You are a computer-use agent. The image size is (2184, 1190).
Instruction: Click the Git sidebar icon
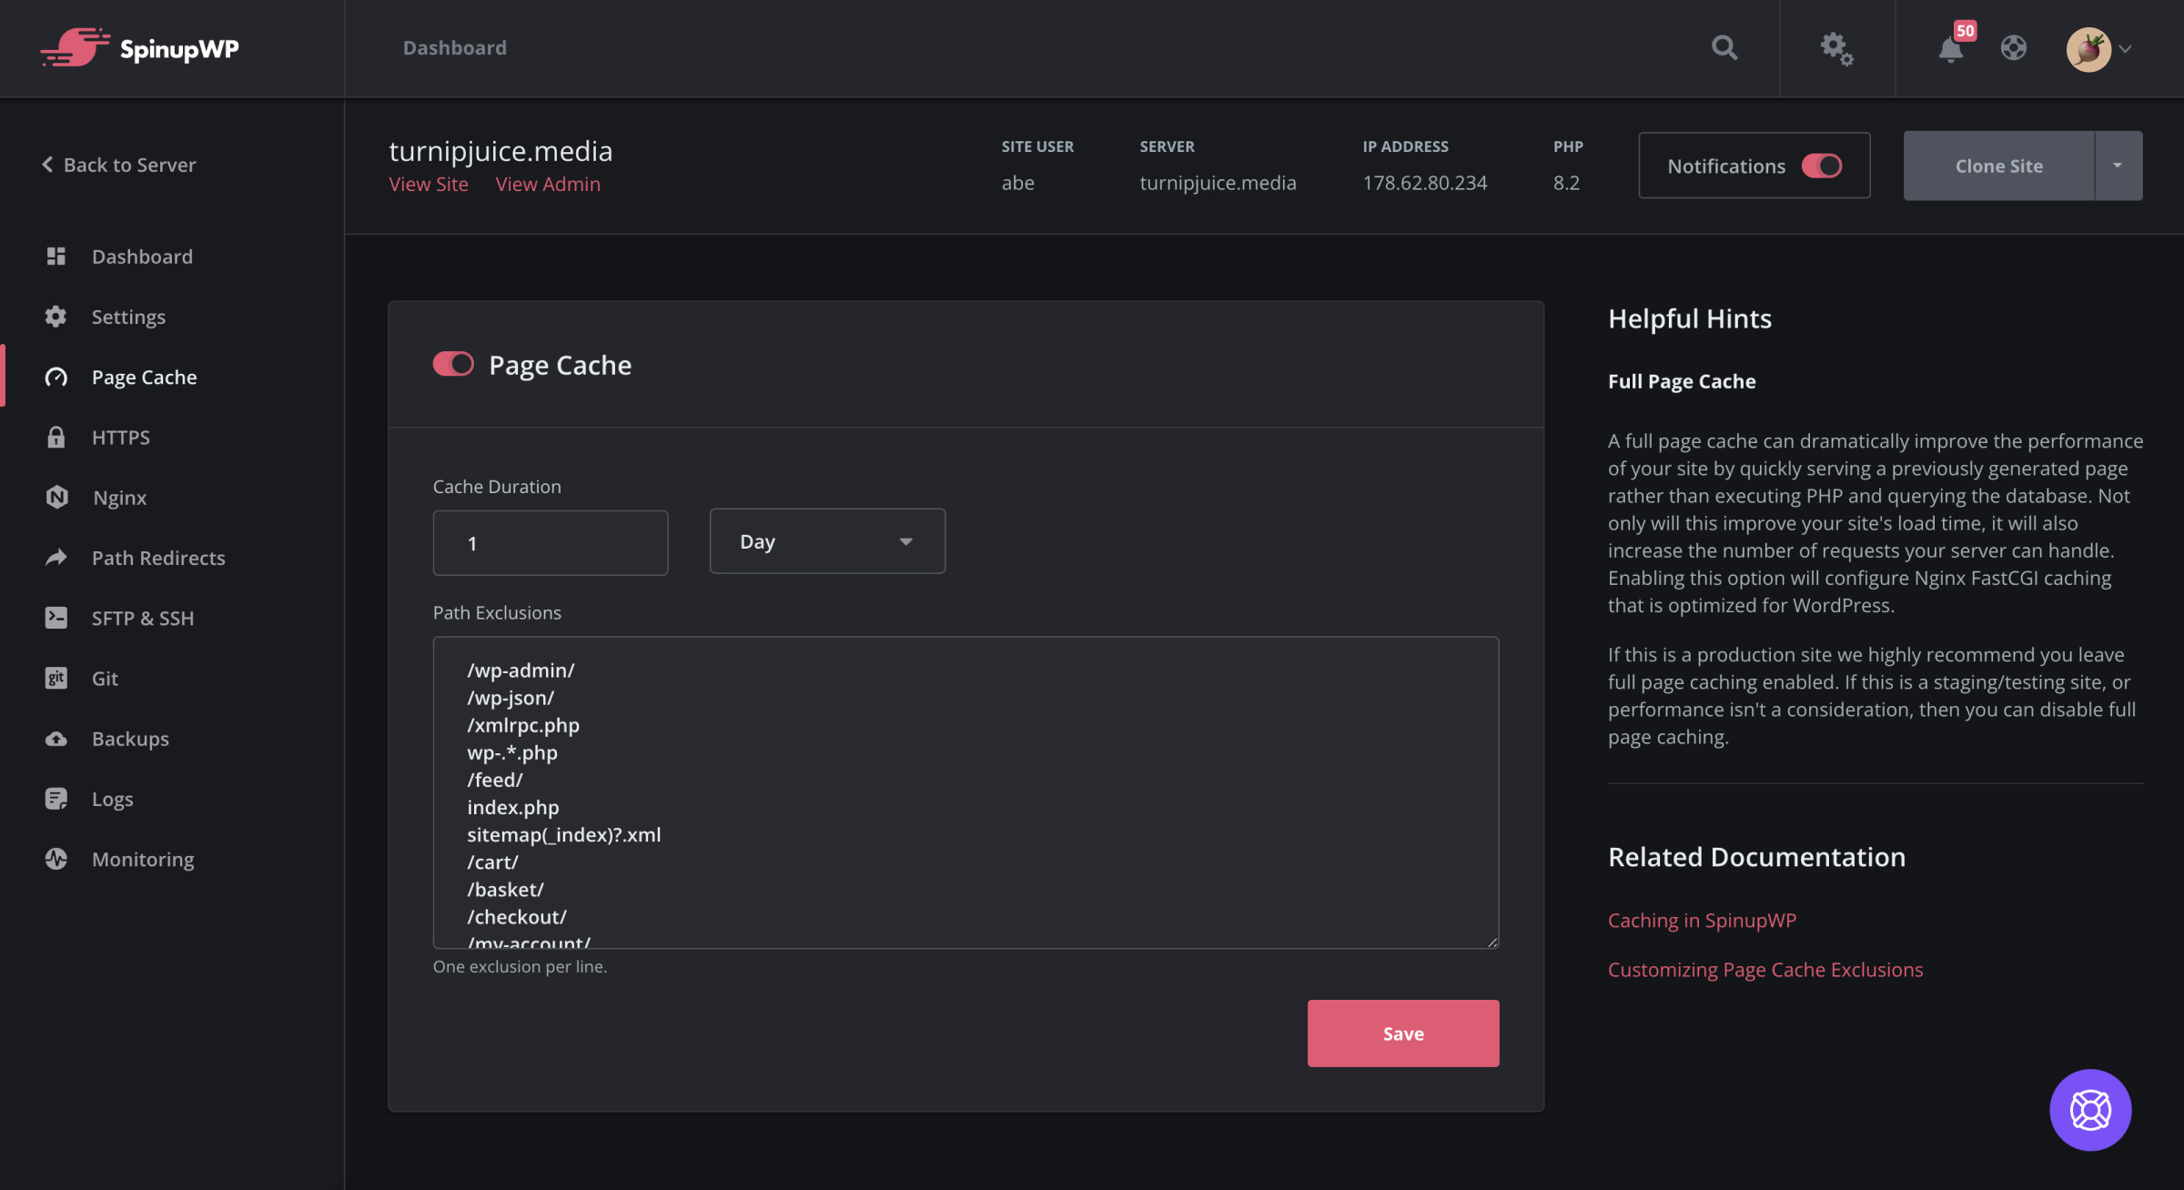pos(56,678)
